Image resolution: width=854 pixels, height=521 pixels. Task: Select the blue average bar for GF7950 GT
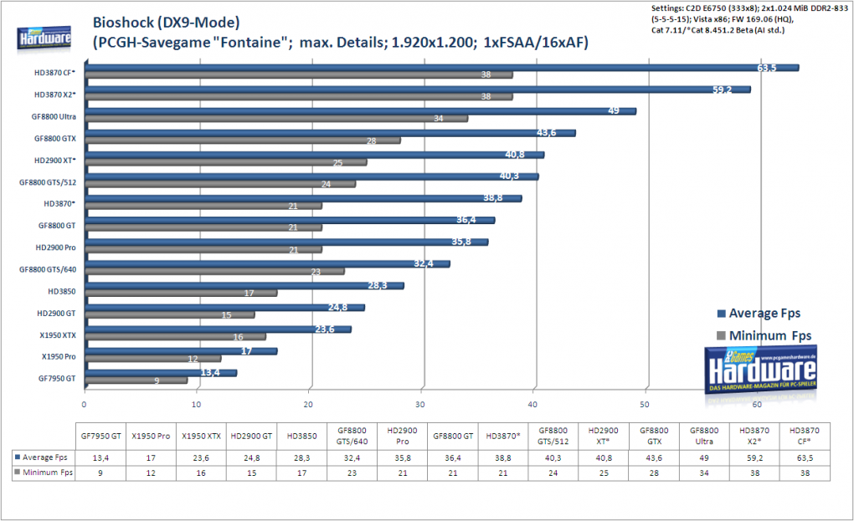(x=161, y=373)
